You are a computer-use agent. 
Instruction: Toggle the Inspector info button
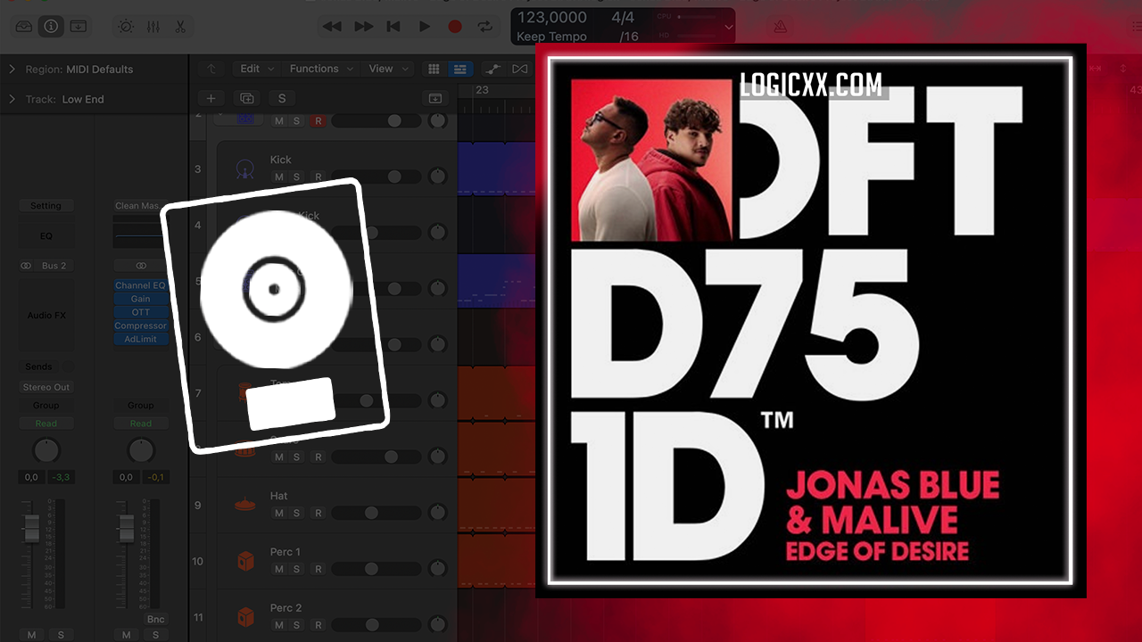[51, 27]
